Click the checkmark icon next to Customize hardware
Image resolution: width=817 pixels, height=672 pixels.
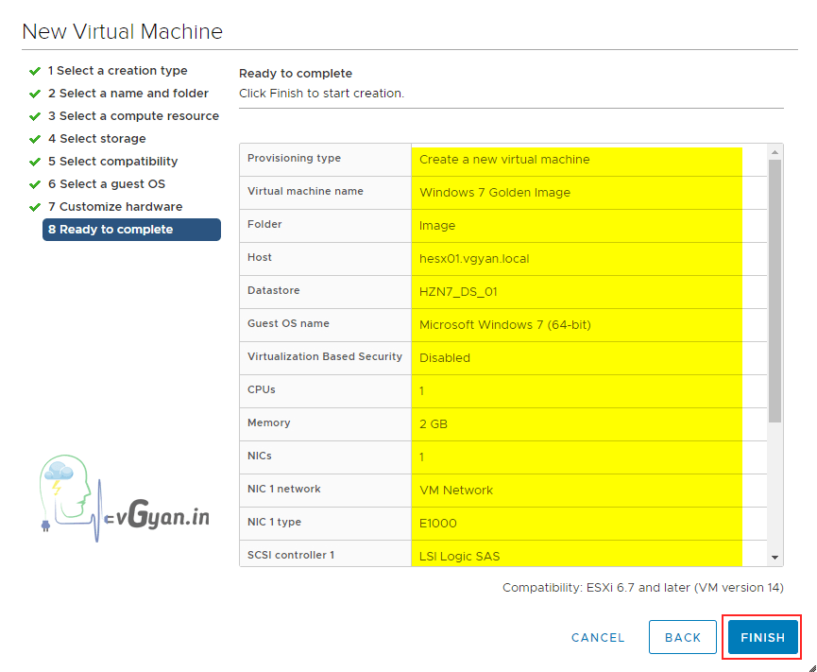(35, 207)
